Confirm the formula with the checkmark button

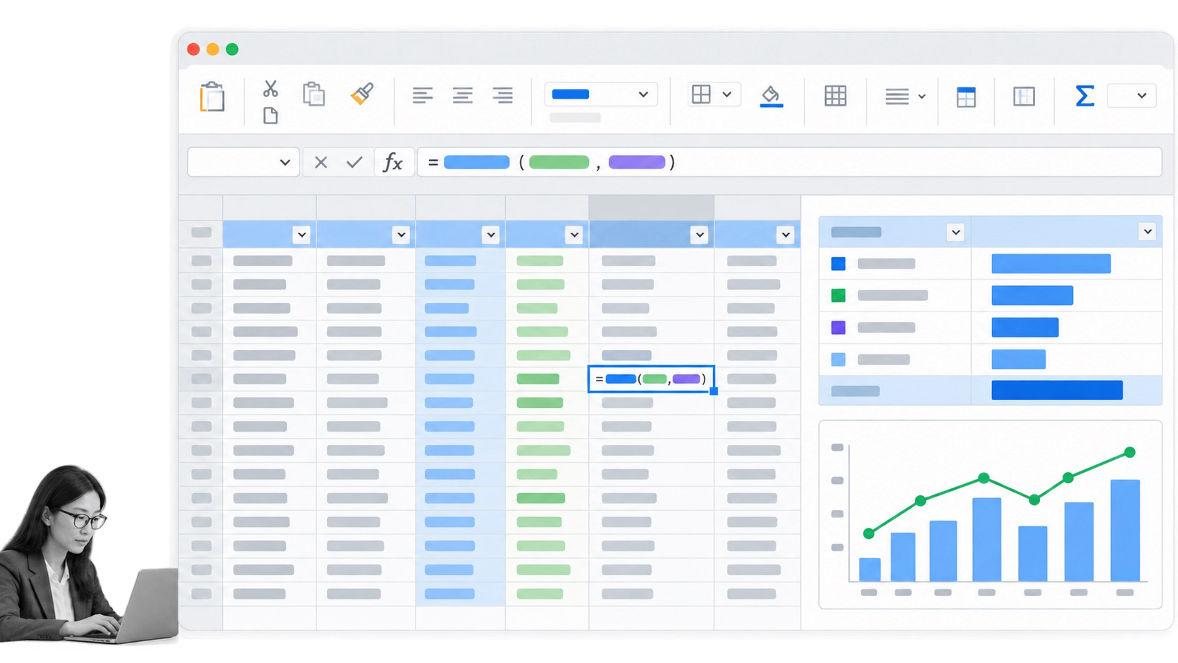point(354,163)
